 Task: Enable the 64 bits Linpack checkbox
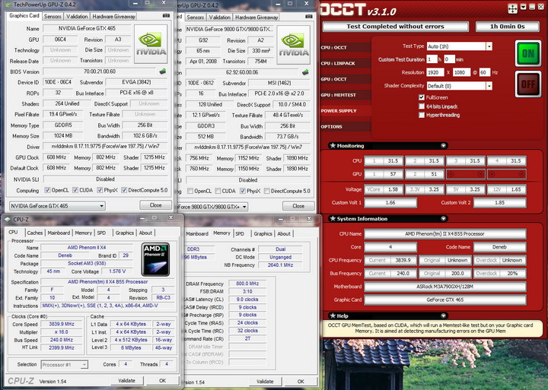coord(422,106)
